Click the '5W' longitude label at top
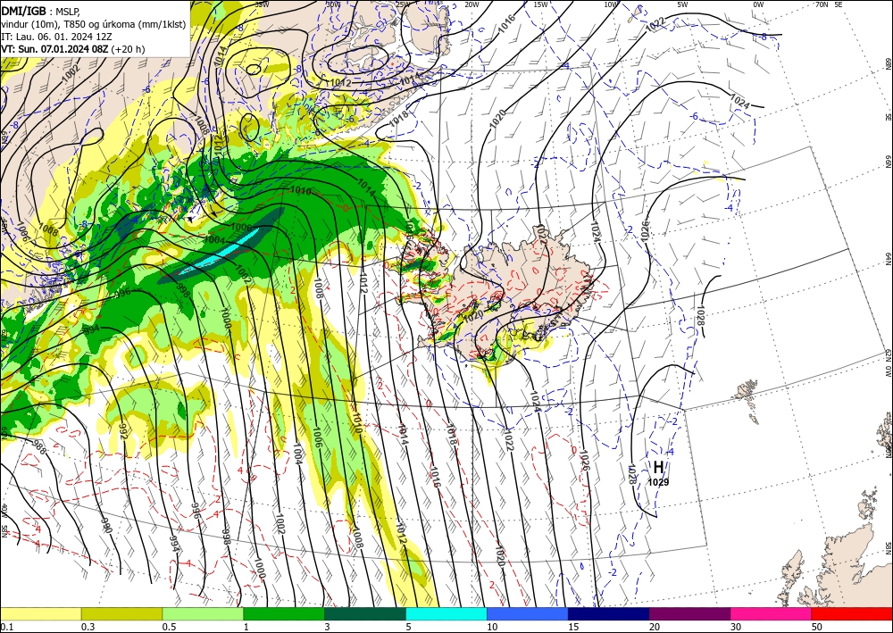This screenshot has width=893, height=633. 683,4
